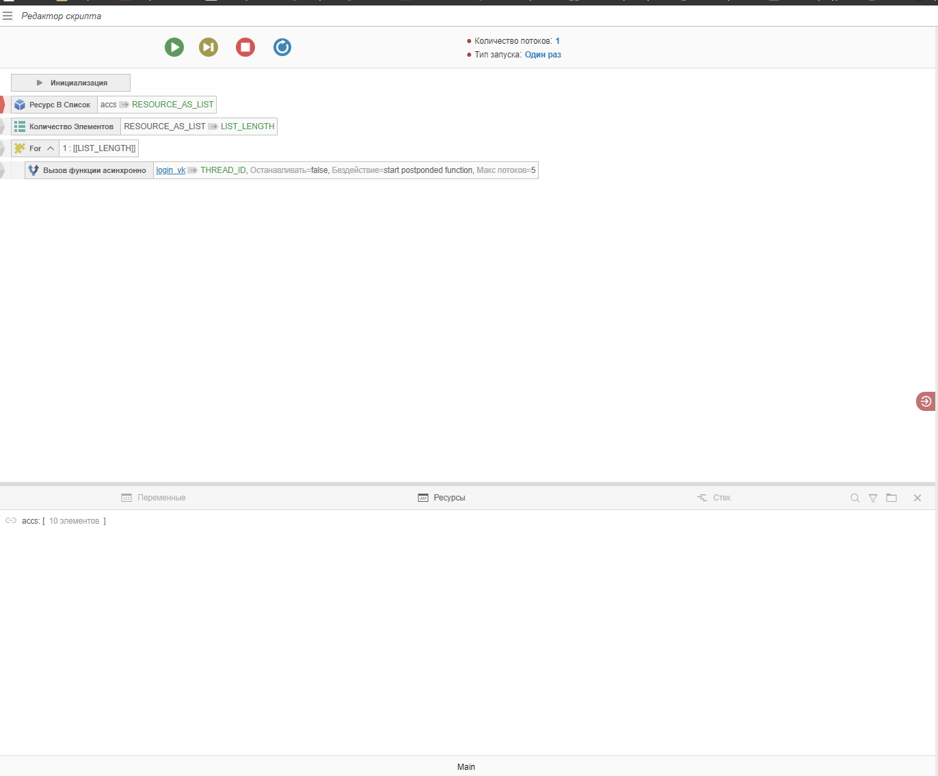Open the hamburger menu icon
This screenshot has height=776, width=938.
click(x=8, y=16)
